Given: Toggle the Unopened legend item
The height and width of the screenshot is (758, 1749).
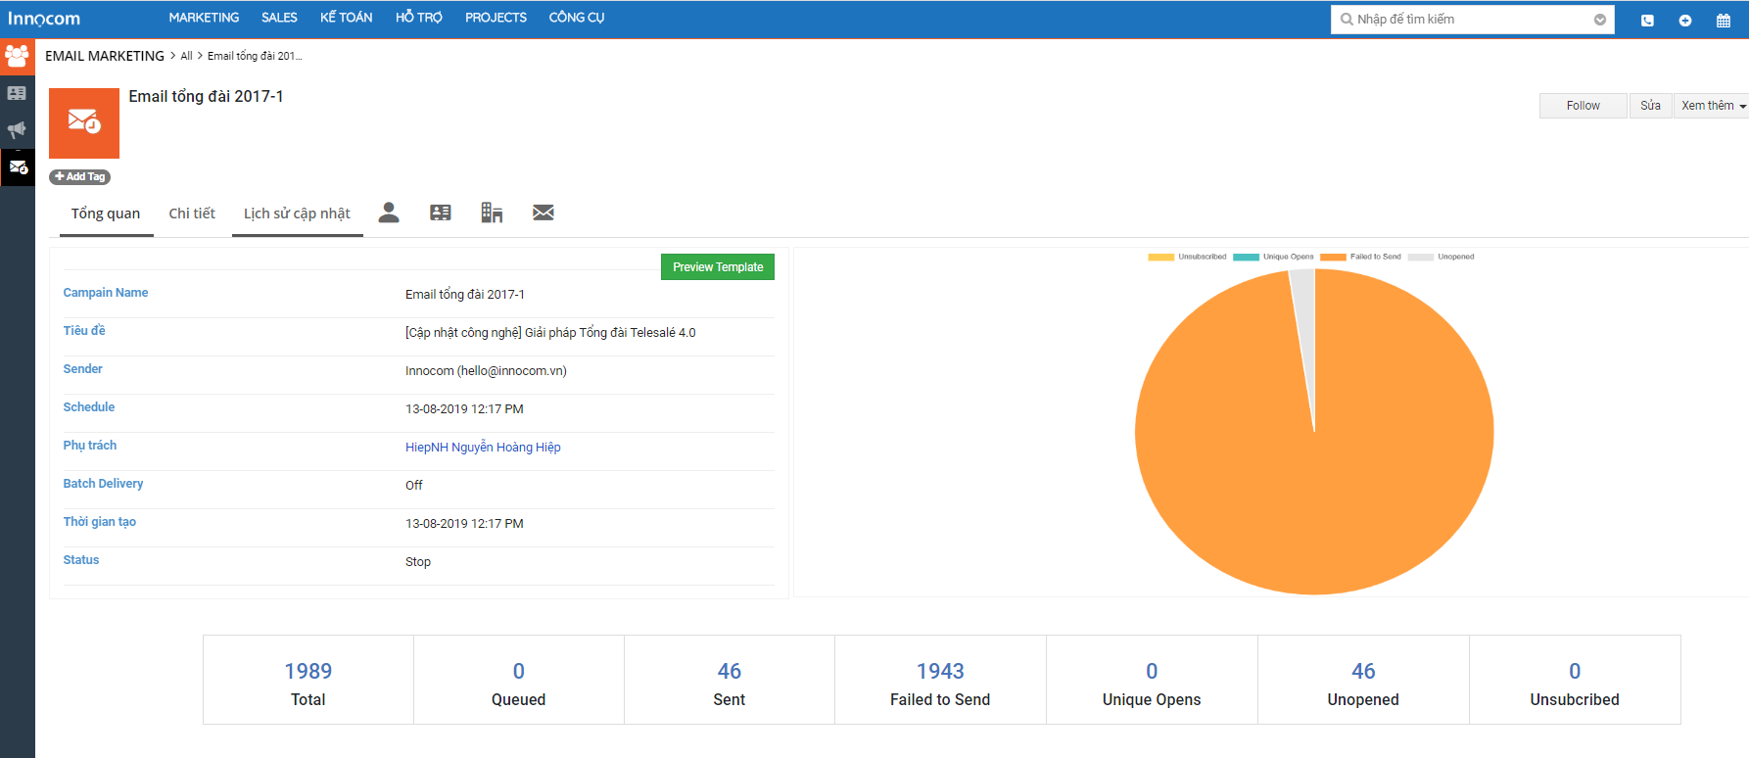Looking at the screenshot, I should 1441,257.
